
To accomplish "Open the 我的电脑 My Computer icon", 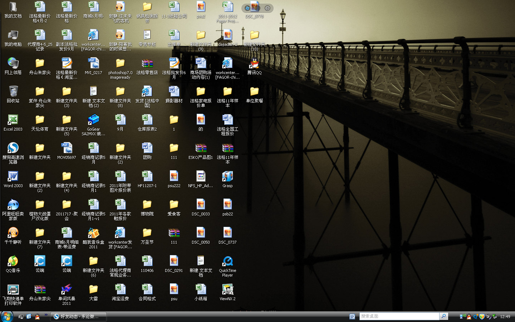I will (x=13, y=35).
